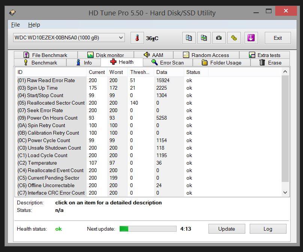Select the Load Cycle Count row
This screenshot has height=252, width=303.
[x=148, y=155]
